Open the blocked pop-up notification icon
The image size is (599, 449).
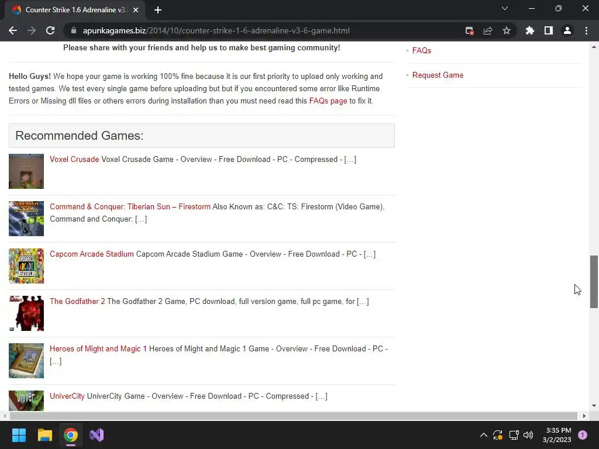tap(470, 30)
